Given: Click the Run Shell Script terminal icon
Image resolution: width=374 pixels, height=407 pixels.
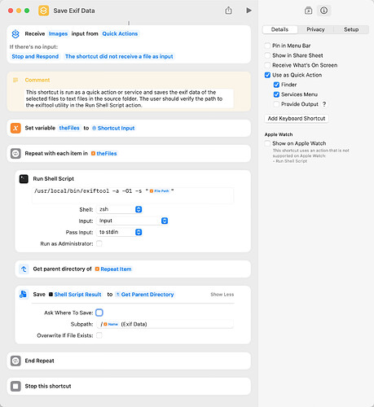Looking at the screenshot, I should pos(24,179).
